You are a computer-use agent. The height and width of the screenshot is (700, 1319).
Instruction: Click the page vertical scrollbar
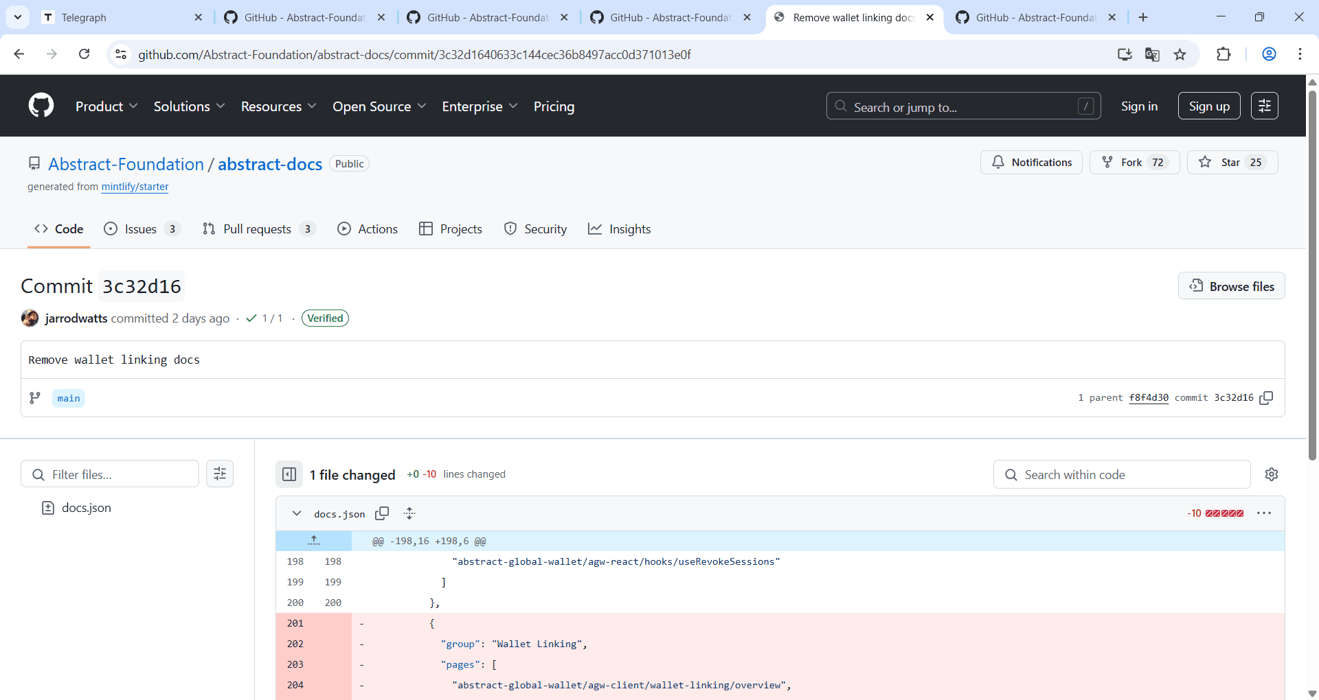pyautogui.click(x=1312, y=275)
